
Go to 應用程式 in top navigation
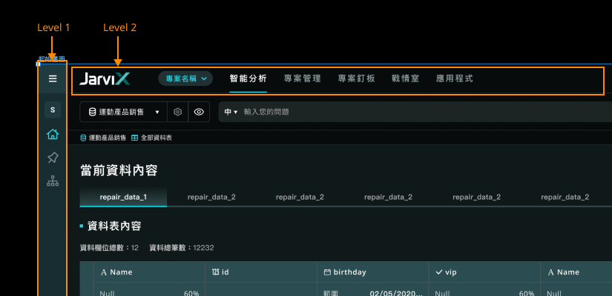[x=455, y=78]
